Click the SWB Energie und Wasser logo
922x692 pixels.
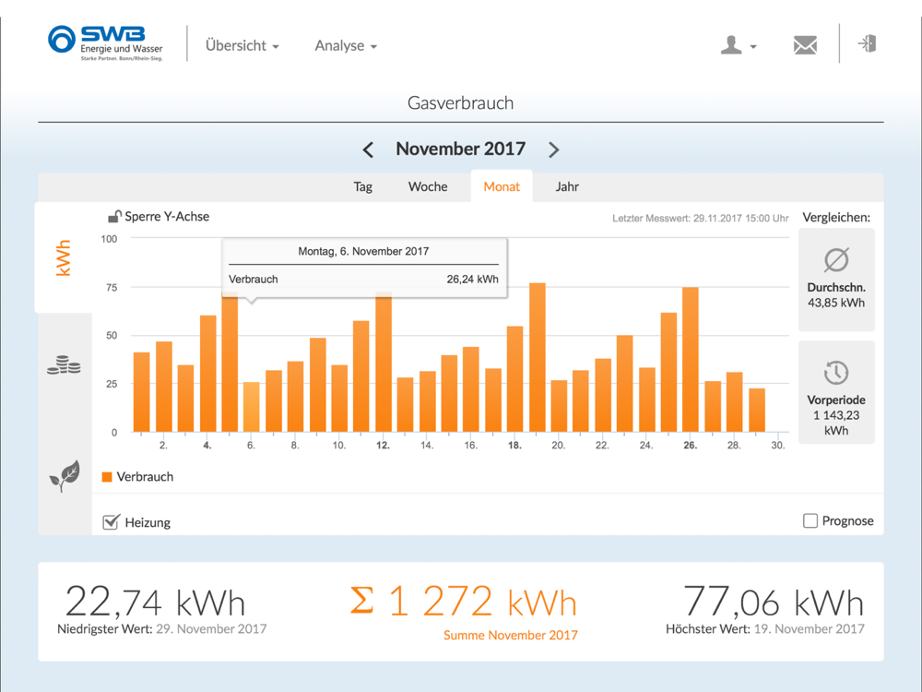point(105,43)
